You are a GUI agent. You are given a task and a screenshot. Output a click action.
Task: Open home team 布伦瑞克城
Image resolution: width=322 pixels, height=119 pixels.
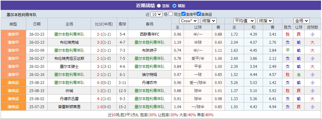pyautogui.click(x=69, y=42)
